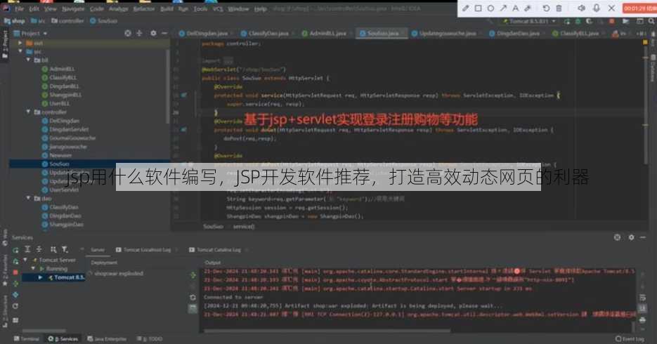Open the Build menu
657x344 pixels.
167,9
